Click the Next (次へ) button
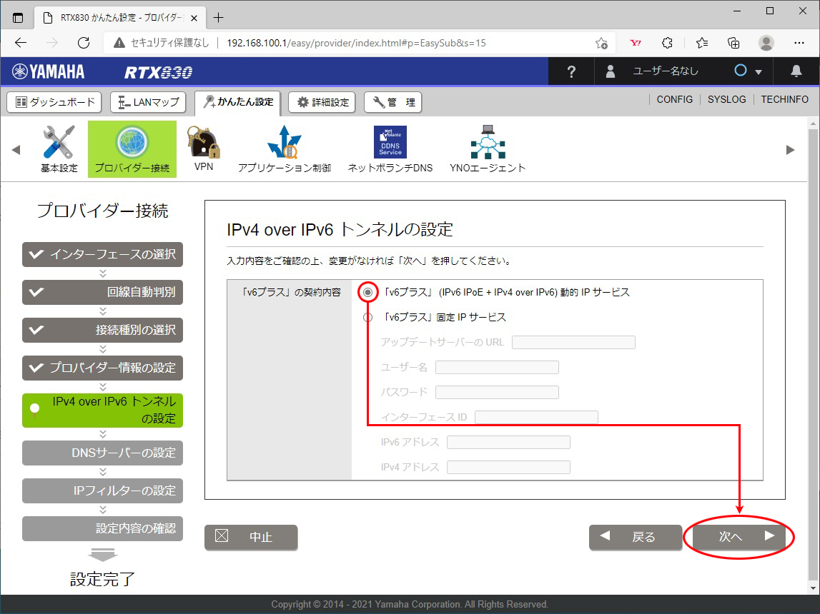Viewport: 820px width, 614px height. click(x=739, y=538)
